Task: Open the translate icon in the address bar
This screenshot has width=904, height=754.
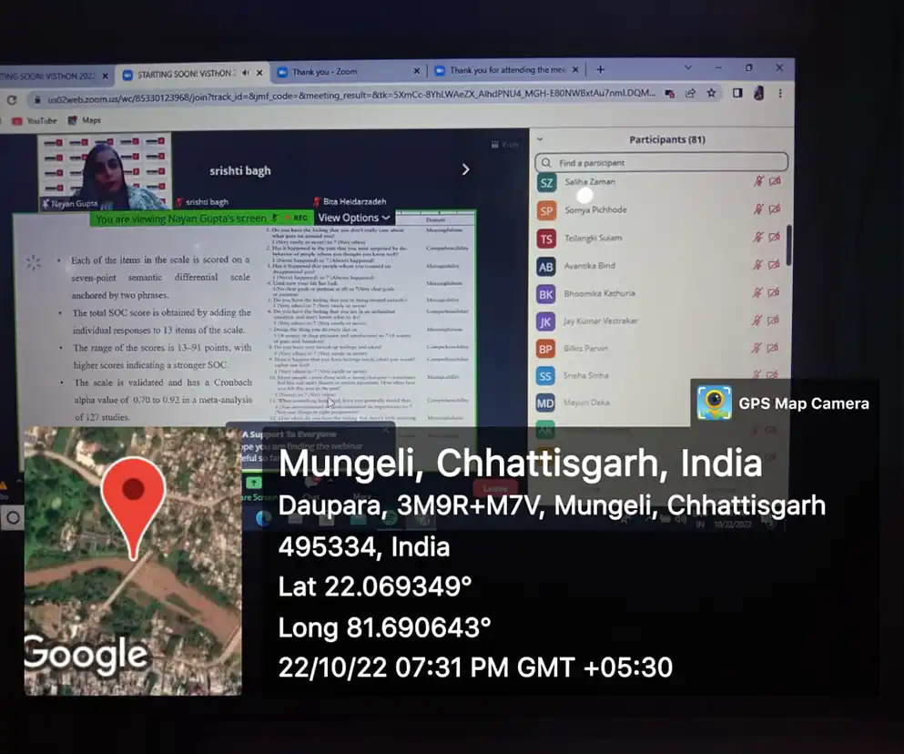Action: pos(669,94)
